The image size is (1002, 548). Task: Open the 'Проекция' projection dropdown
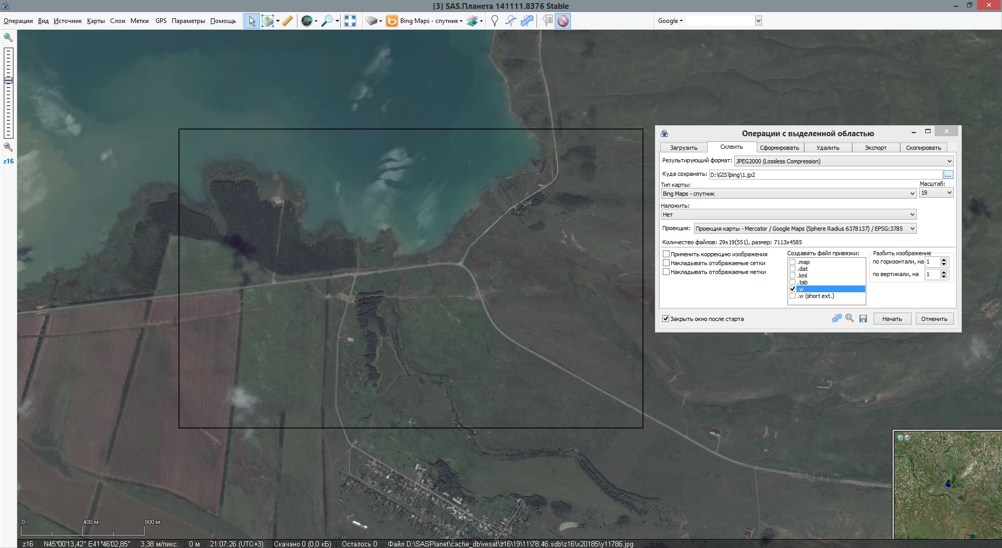805,229
